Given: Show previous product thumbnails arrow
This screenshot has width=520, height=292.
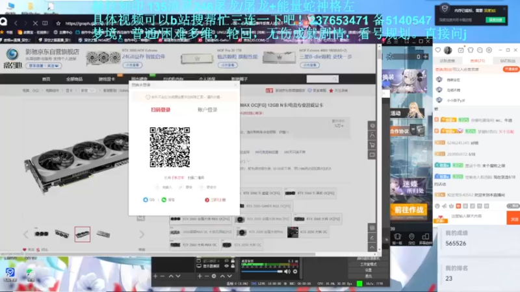Looking at the screenshot, I should point(26,234).
